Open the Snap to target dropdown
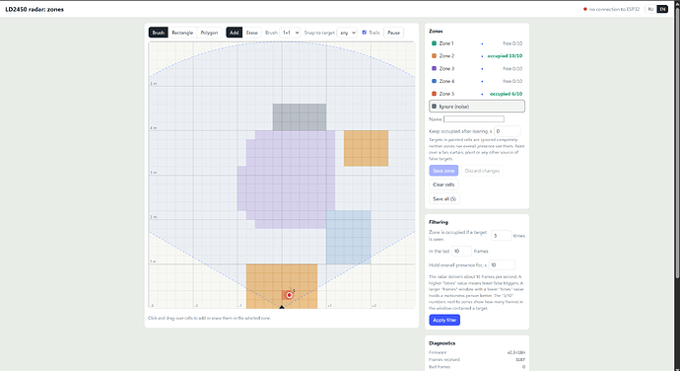 click(x=347, y=33)
